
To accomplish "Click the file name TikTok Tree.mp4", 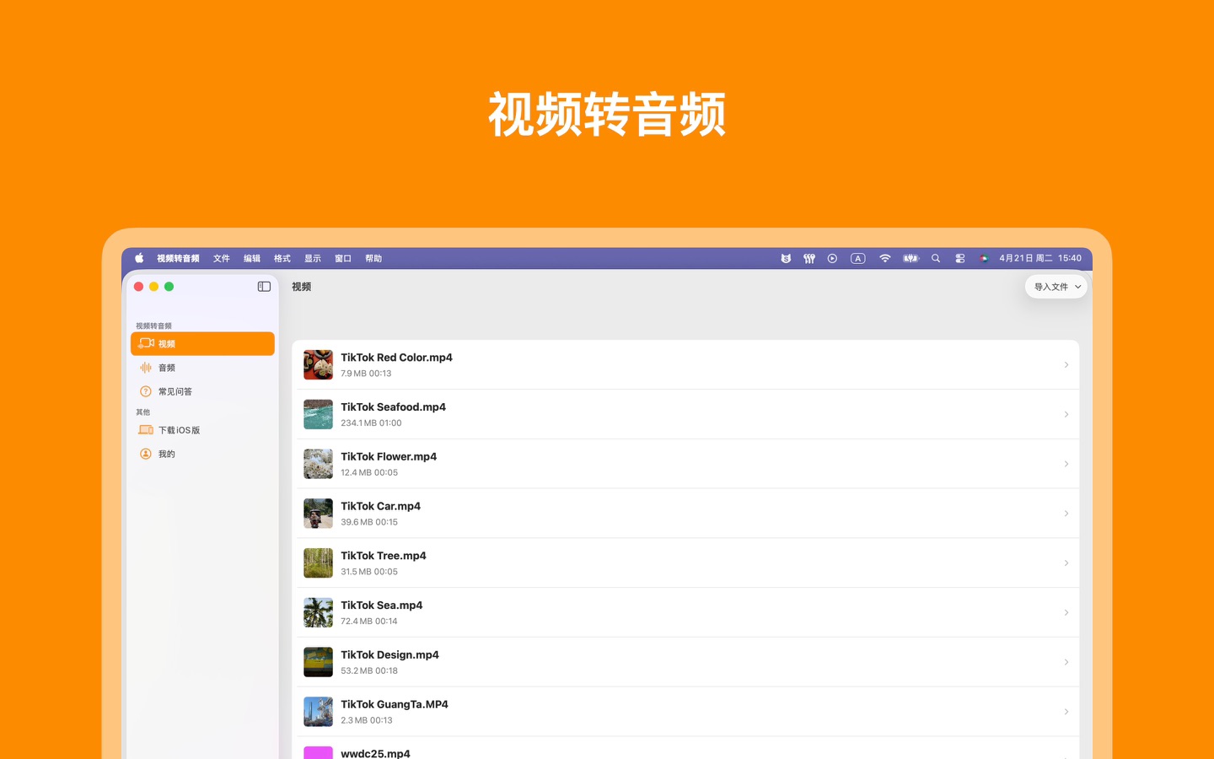I will tap(384, 556).
